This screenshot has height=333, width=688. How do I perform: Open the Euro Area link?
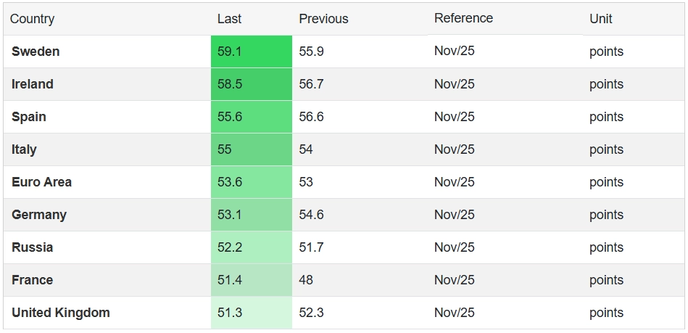tap(41, 182)
